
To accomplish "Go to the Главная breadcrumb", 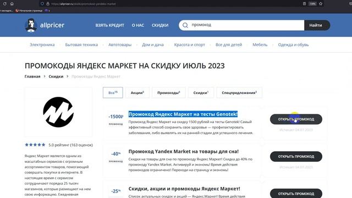I will pos(32,76).
